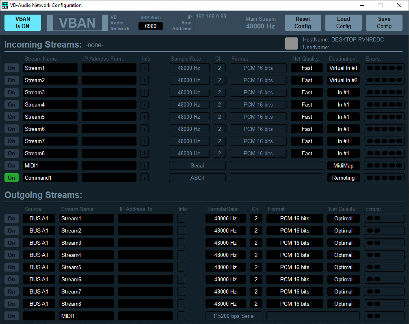The width and height of the screenshot is (409, 324).
Task: Open info for outgoing Stream1
Action: [181, 218]
